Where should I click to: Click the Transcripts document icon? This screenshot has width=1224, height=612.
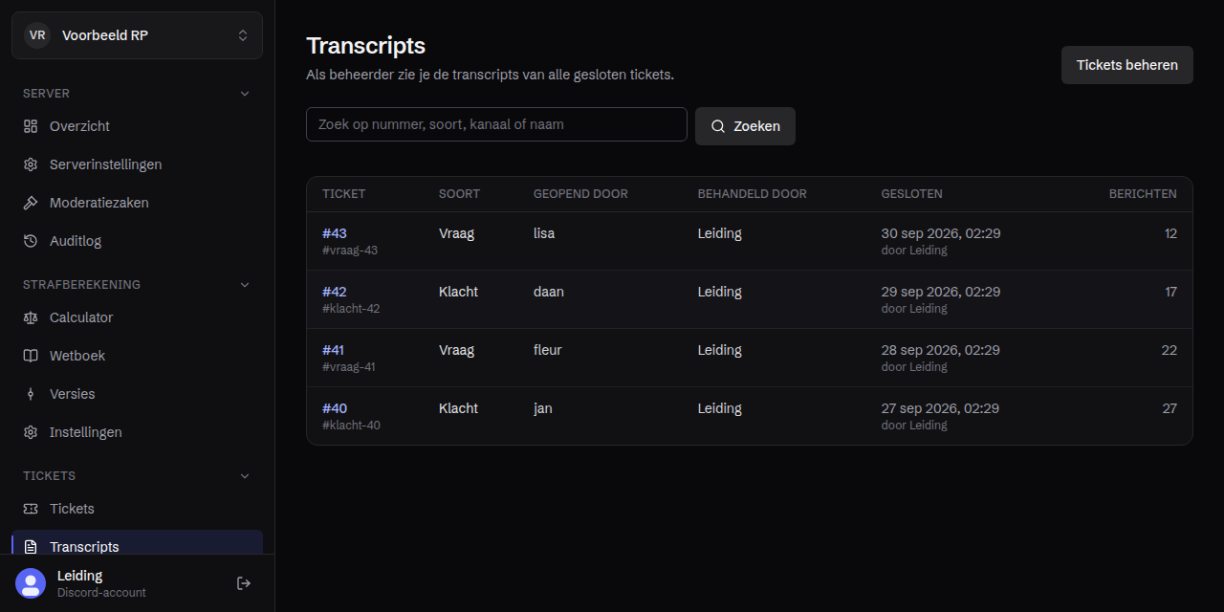31,547
